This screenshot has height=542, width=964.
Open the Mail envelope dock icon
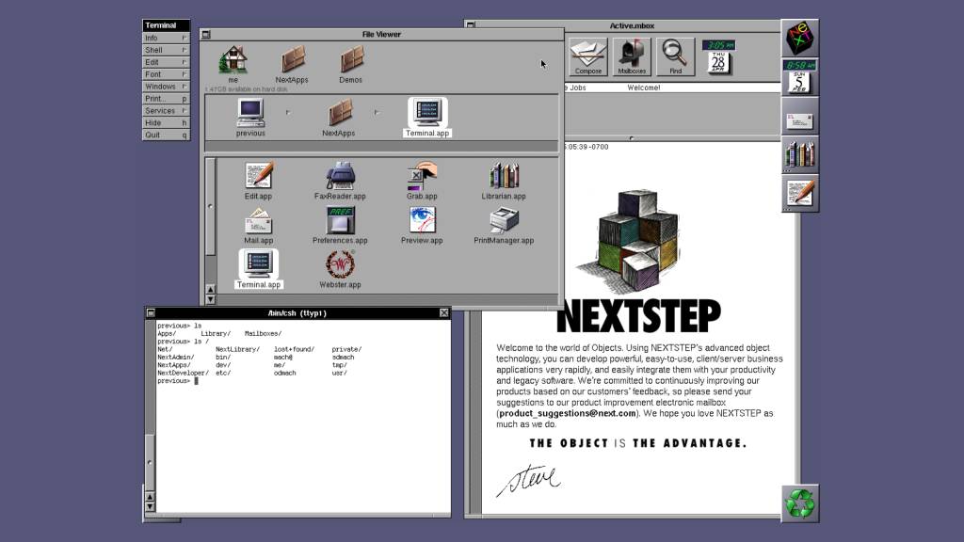point(800,116)
